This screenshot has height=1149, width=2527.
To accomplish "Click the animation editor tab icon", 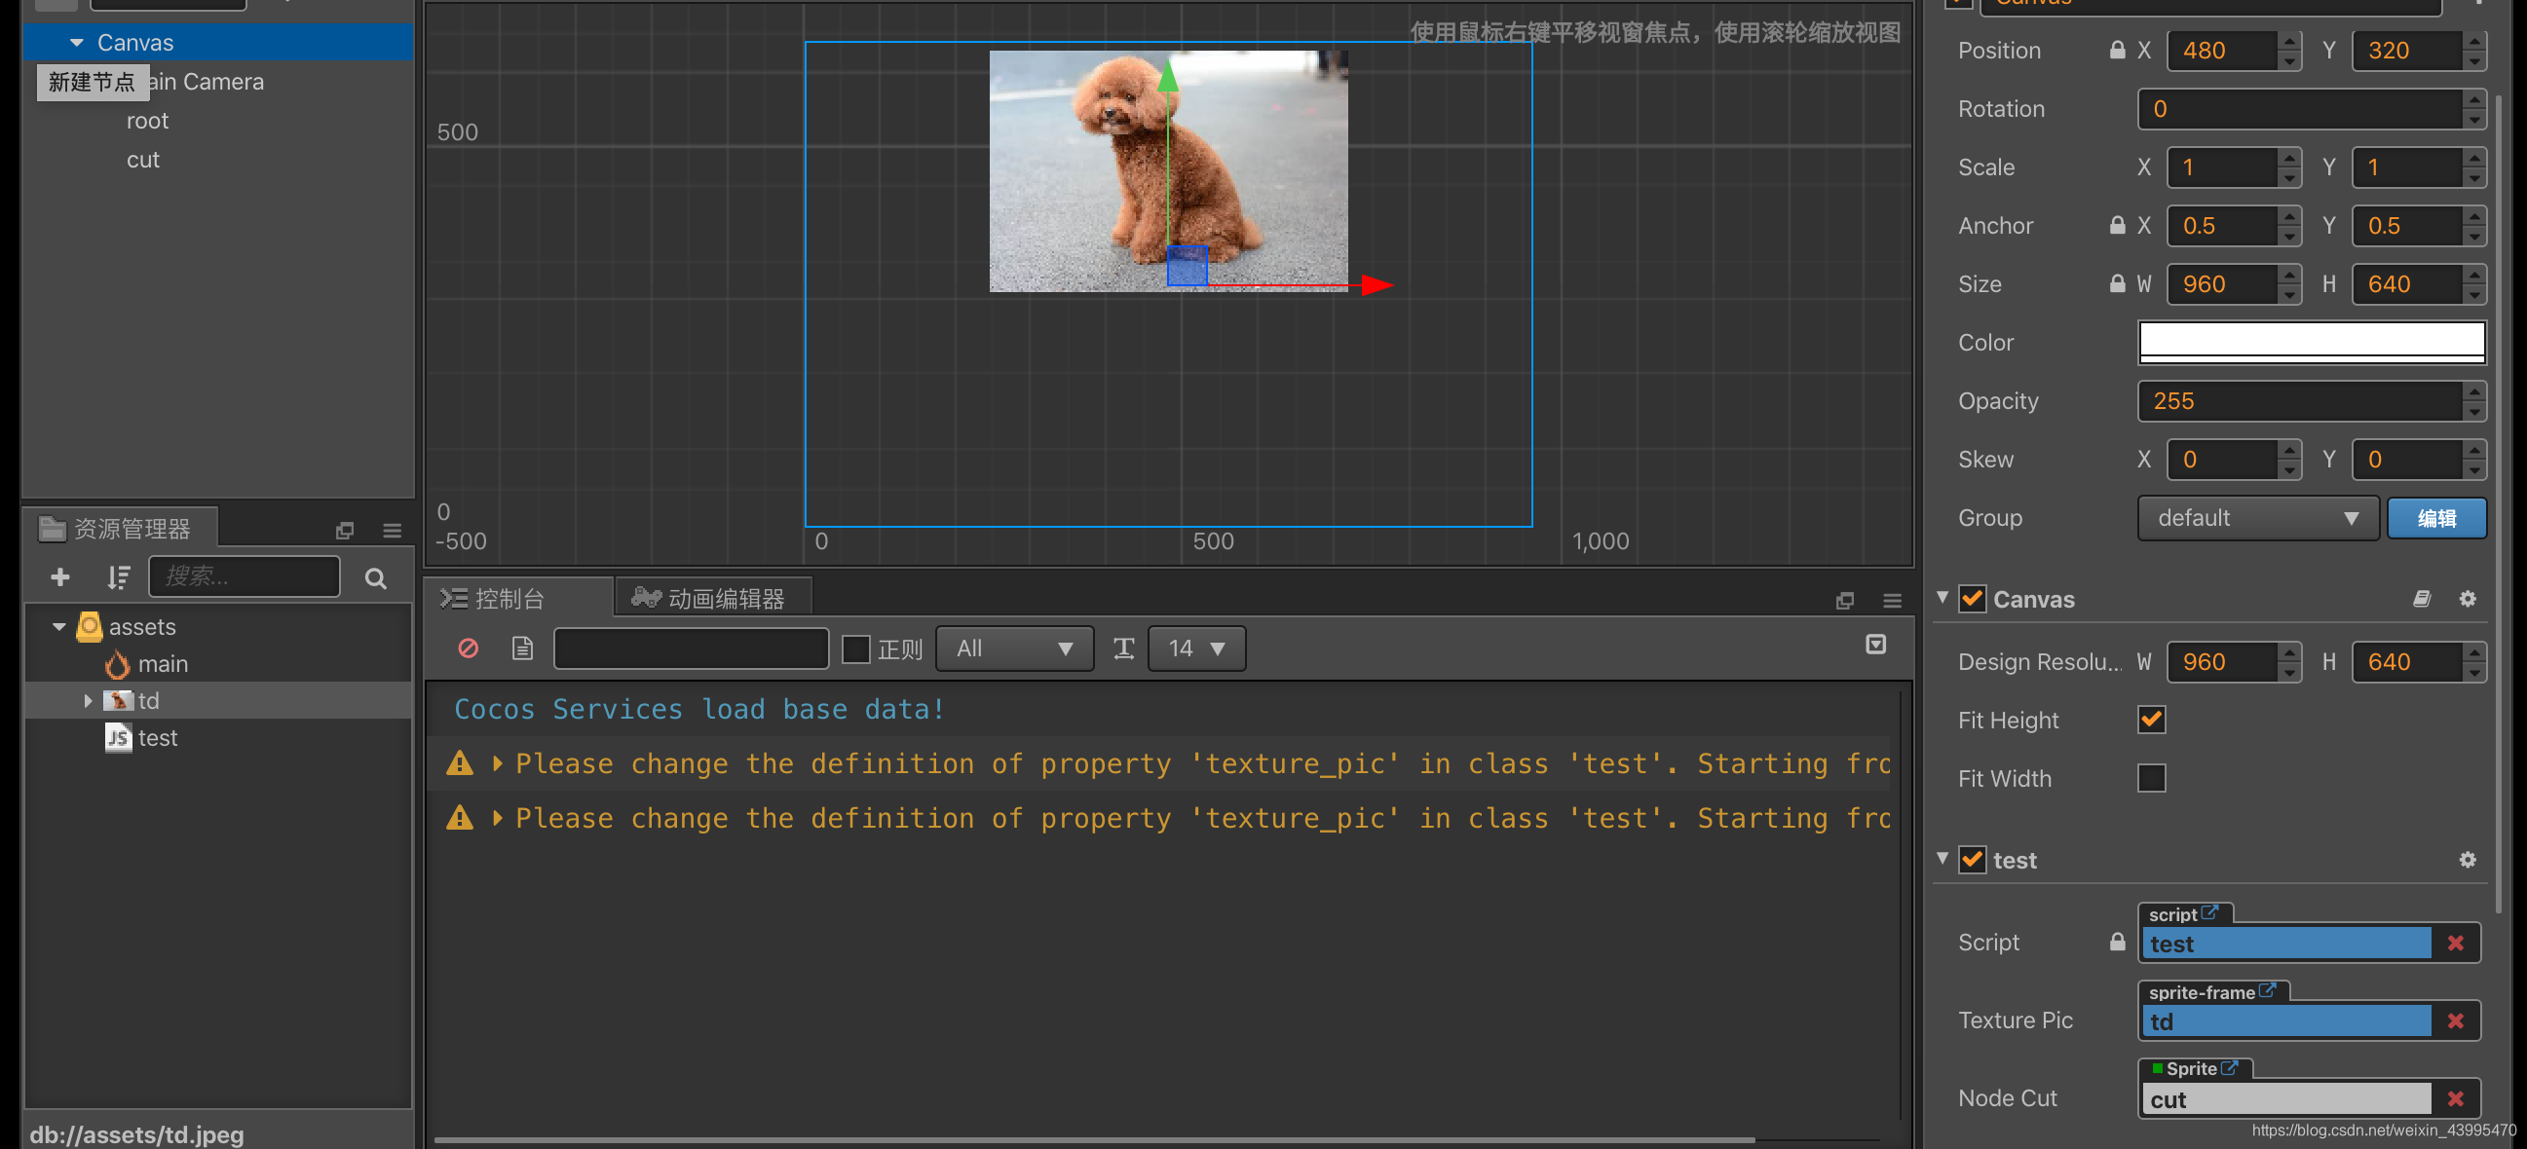I will tap(645, 596).
